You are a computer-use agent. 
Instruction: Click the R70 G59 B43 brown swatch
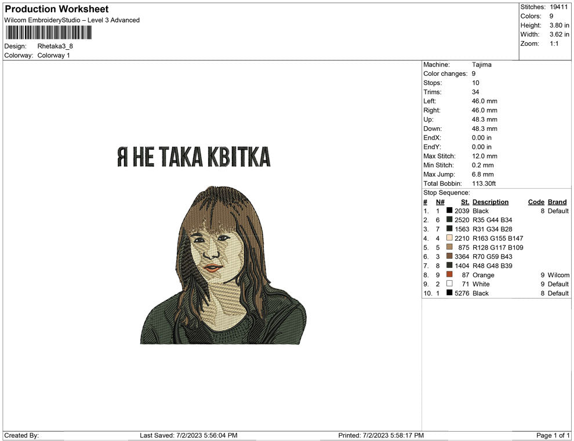tap(449, 256)
